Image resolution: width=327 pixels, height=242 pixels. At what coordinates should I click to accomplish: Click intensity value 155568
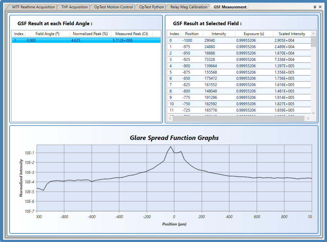[211, 72]
